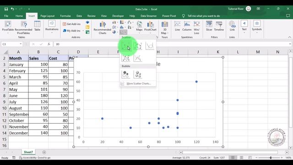Click the Ribbon Display Options icon
293x165 pixels.
click(258, 9)
